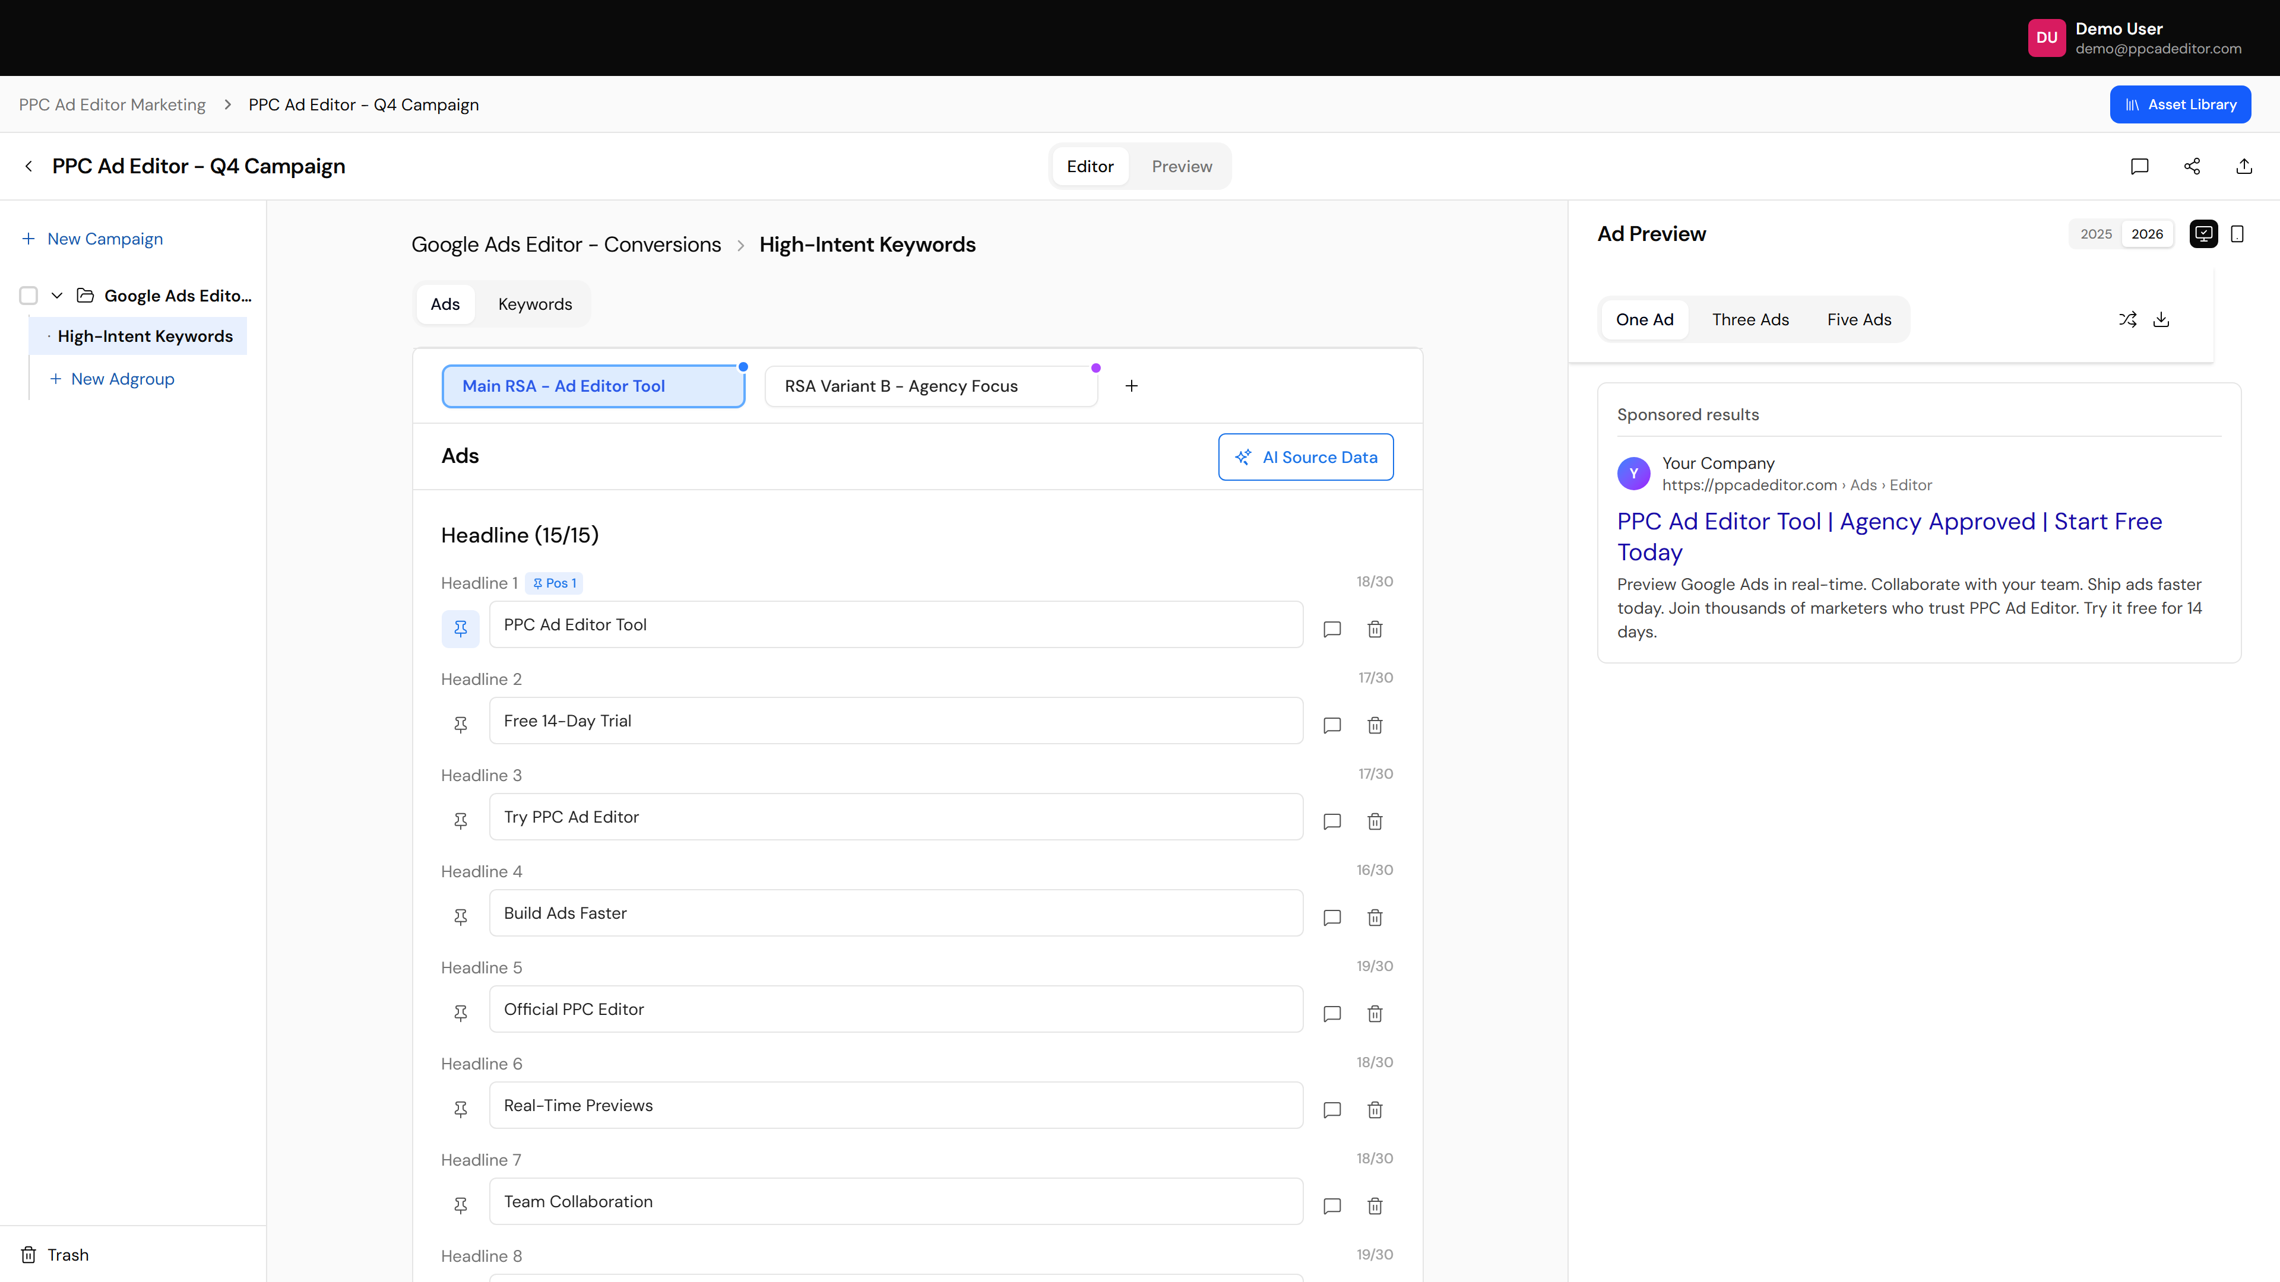Open the comments icon in header

click(2139, 166)
